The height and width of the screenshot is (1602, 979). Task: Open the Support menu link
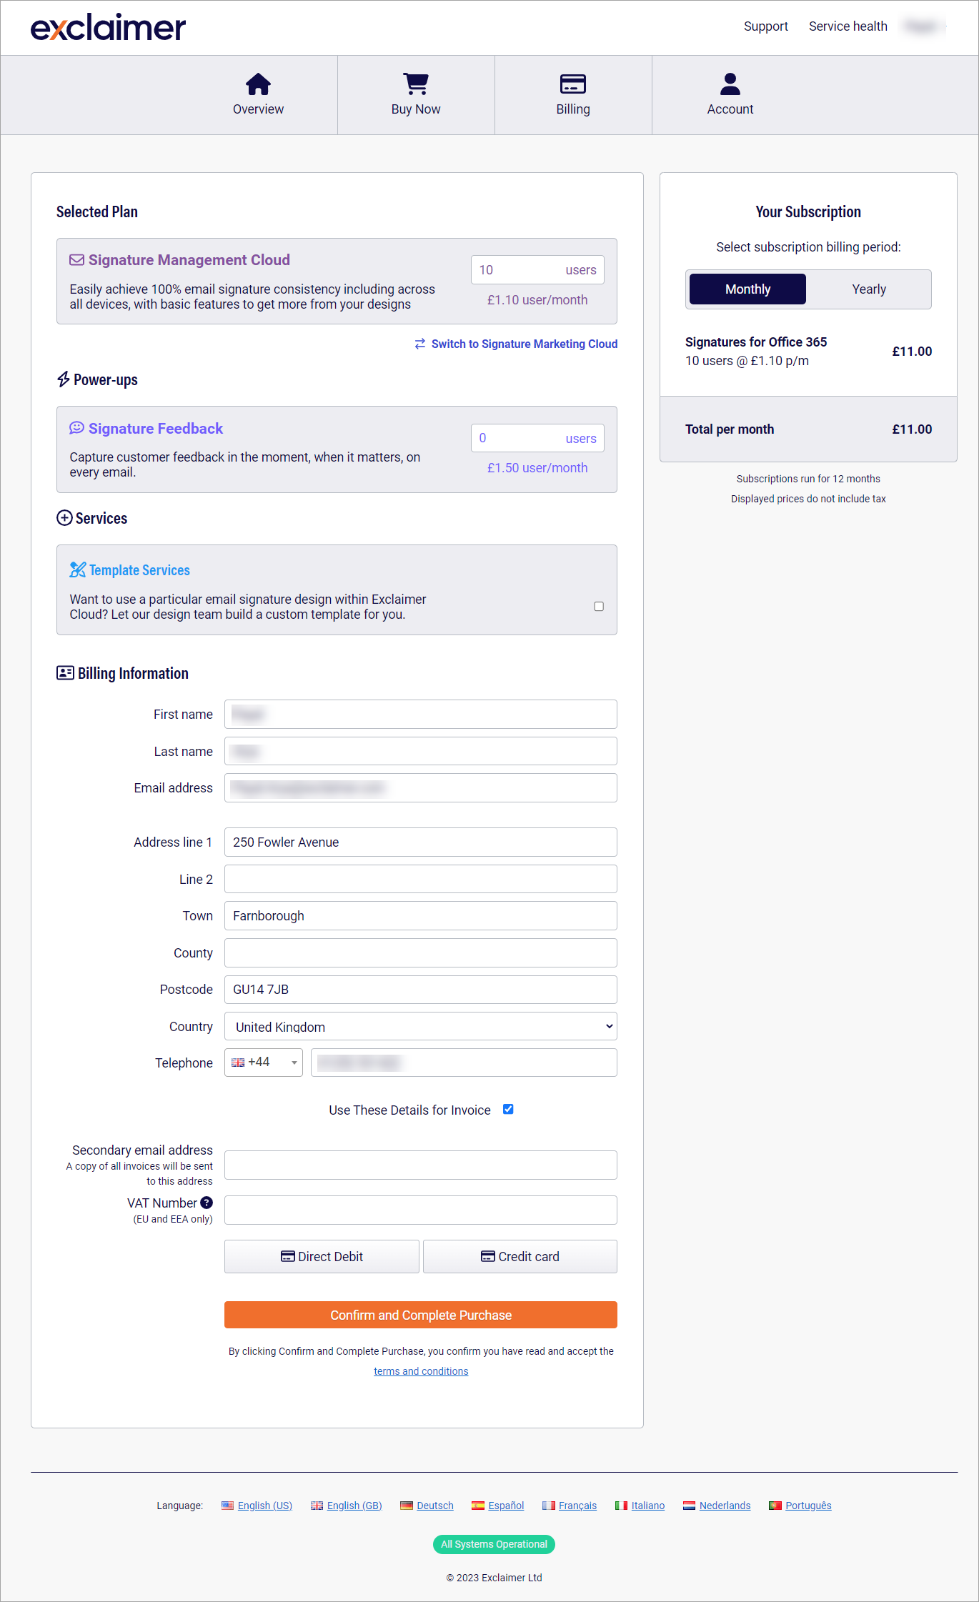tap(765, 26)
